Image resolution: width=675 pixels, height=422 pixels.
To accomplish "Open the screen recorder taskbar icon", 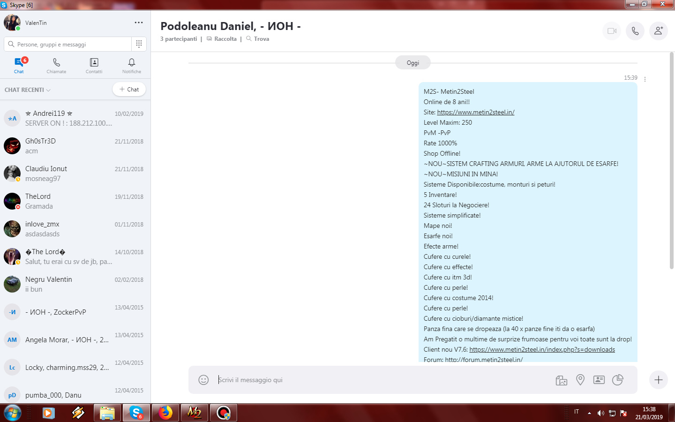I will [224, 413].
